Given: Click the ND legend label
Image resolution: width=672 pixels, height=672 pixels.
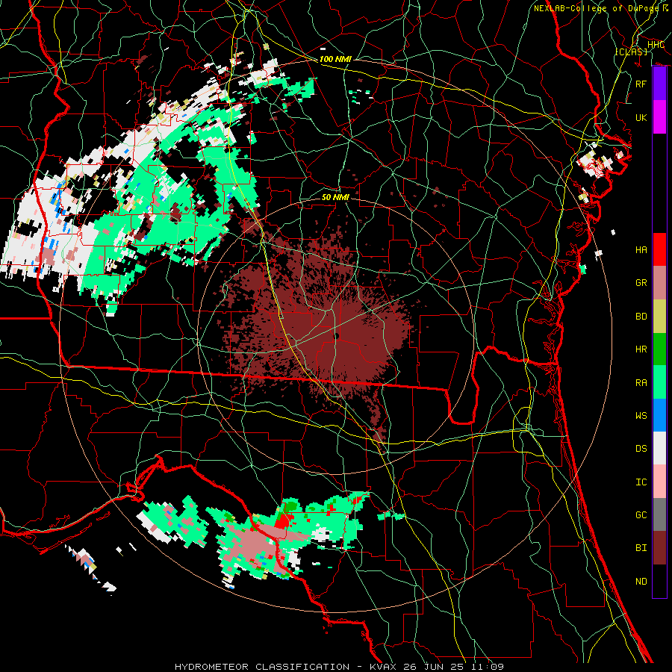Looking at the screenshot, I should (641, 581).
